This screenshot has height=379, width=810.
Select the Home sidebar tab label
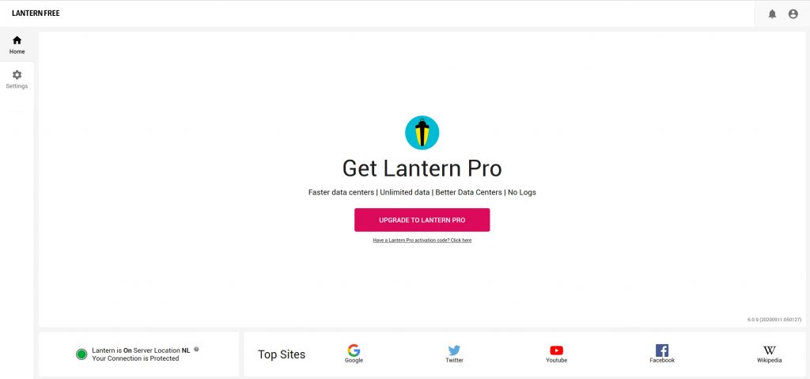coord(17,51)
